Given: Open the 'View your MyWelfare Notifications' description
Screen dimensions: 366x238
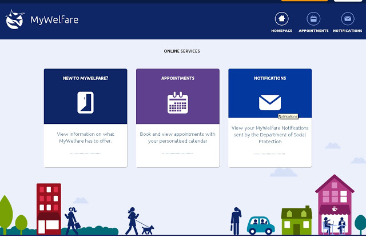Looking at the screenshot, I should tap(269, 134).
